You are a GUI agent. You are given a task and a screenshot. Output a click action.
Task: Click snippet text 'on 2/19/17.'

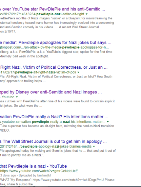[8, 32]
